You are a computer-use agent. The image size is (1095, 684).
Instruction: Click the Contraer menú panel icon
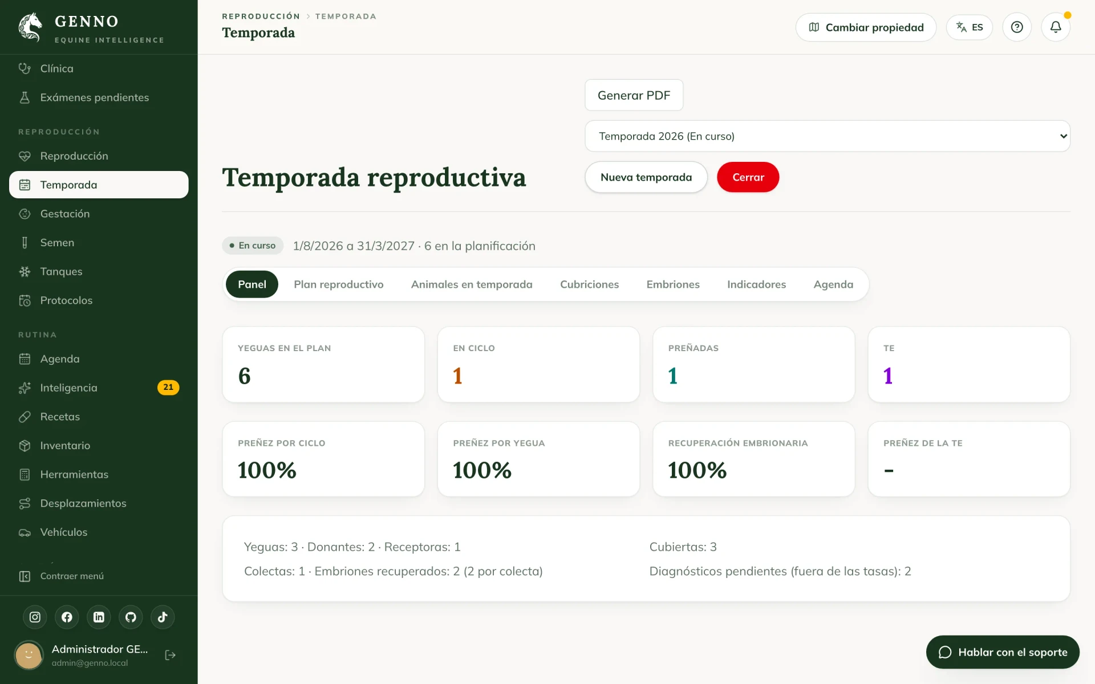pyautogui.click(x=25, y=576)
